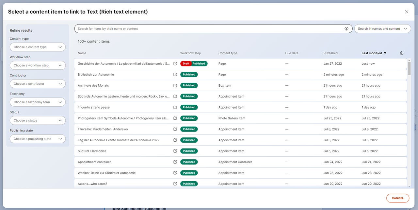Click the search help question mark icon
Image resolution: width=418 pixels, height=210 pixels.
346,29
